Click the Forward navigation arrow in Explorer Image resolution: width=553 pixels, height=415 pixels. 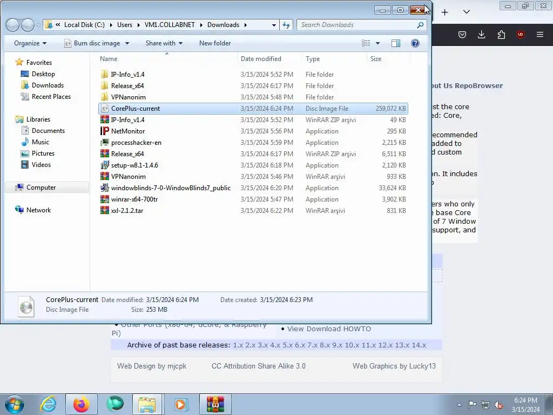(x=28, y=25)
